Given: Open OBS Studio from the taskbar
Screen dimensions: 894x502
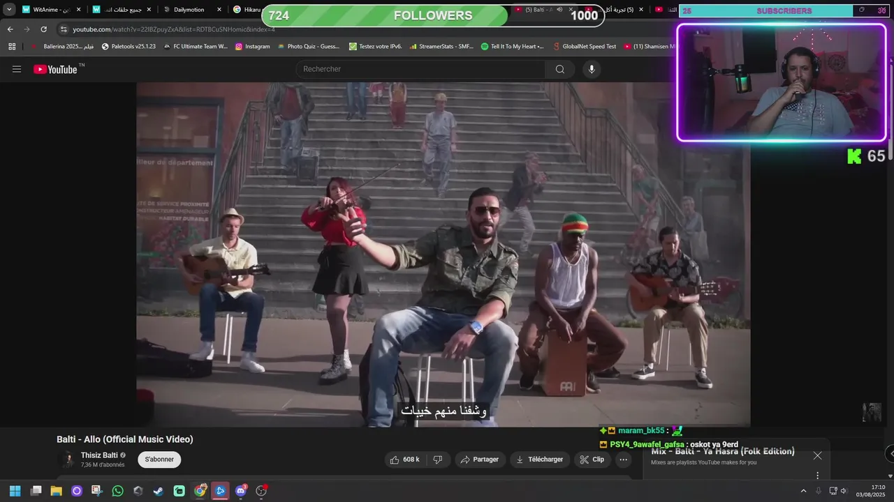Looking at the screenshot, I should [261, 491].
